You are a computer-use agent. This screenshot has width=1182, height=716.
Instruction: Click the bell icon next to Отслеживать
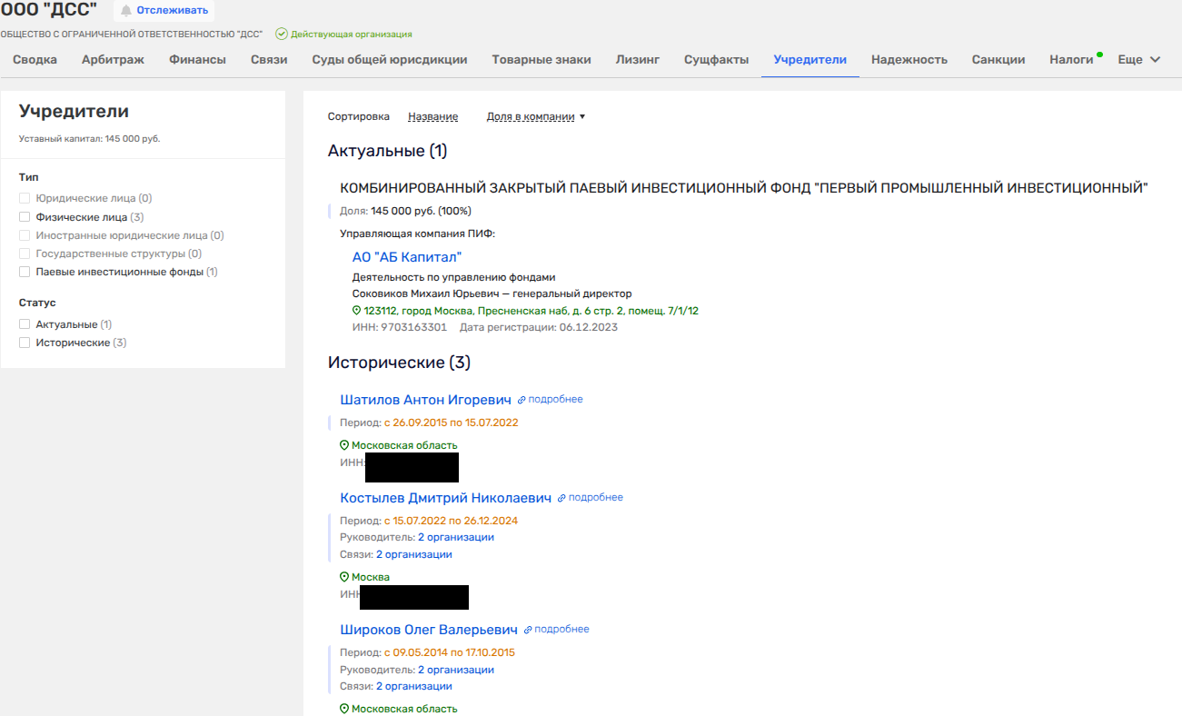pyautogui.click(x=126, y=11)
